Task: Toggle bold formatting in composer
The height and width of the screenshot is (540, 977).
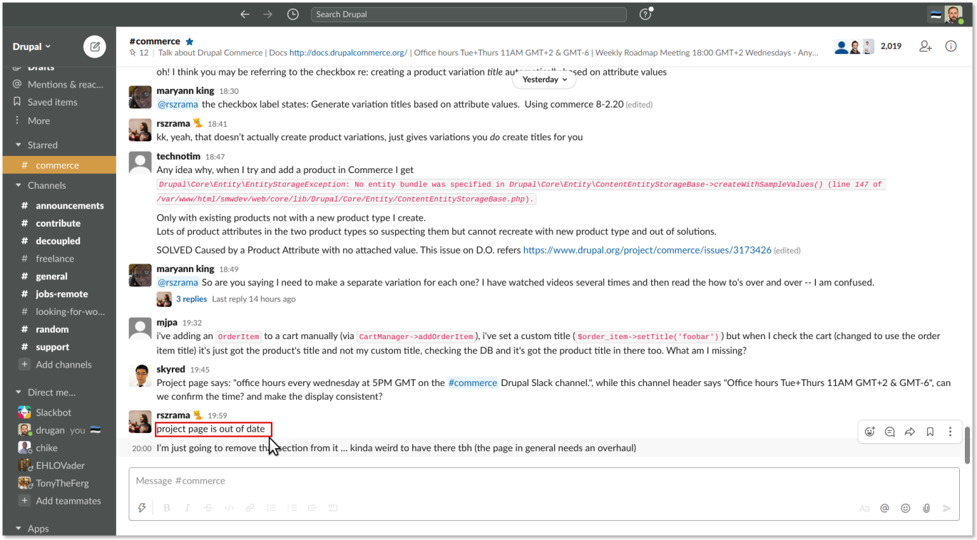Action: point(167,508)
